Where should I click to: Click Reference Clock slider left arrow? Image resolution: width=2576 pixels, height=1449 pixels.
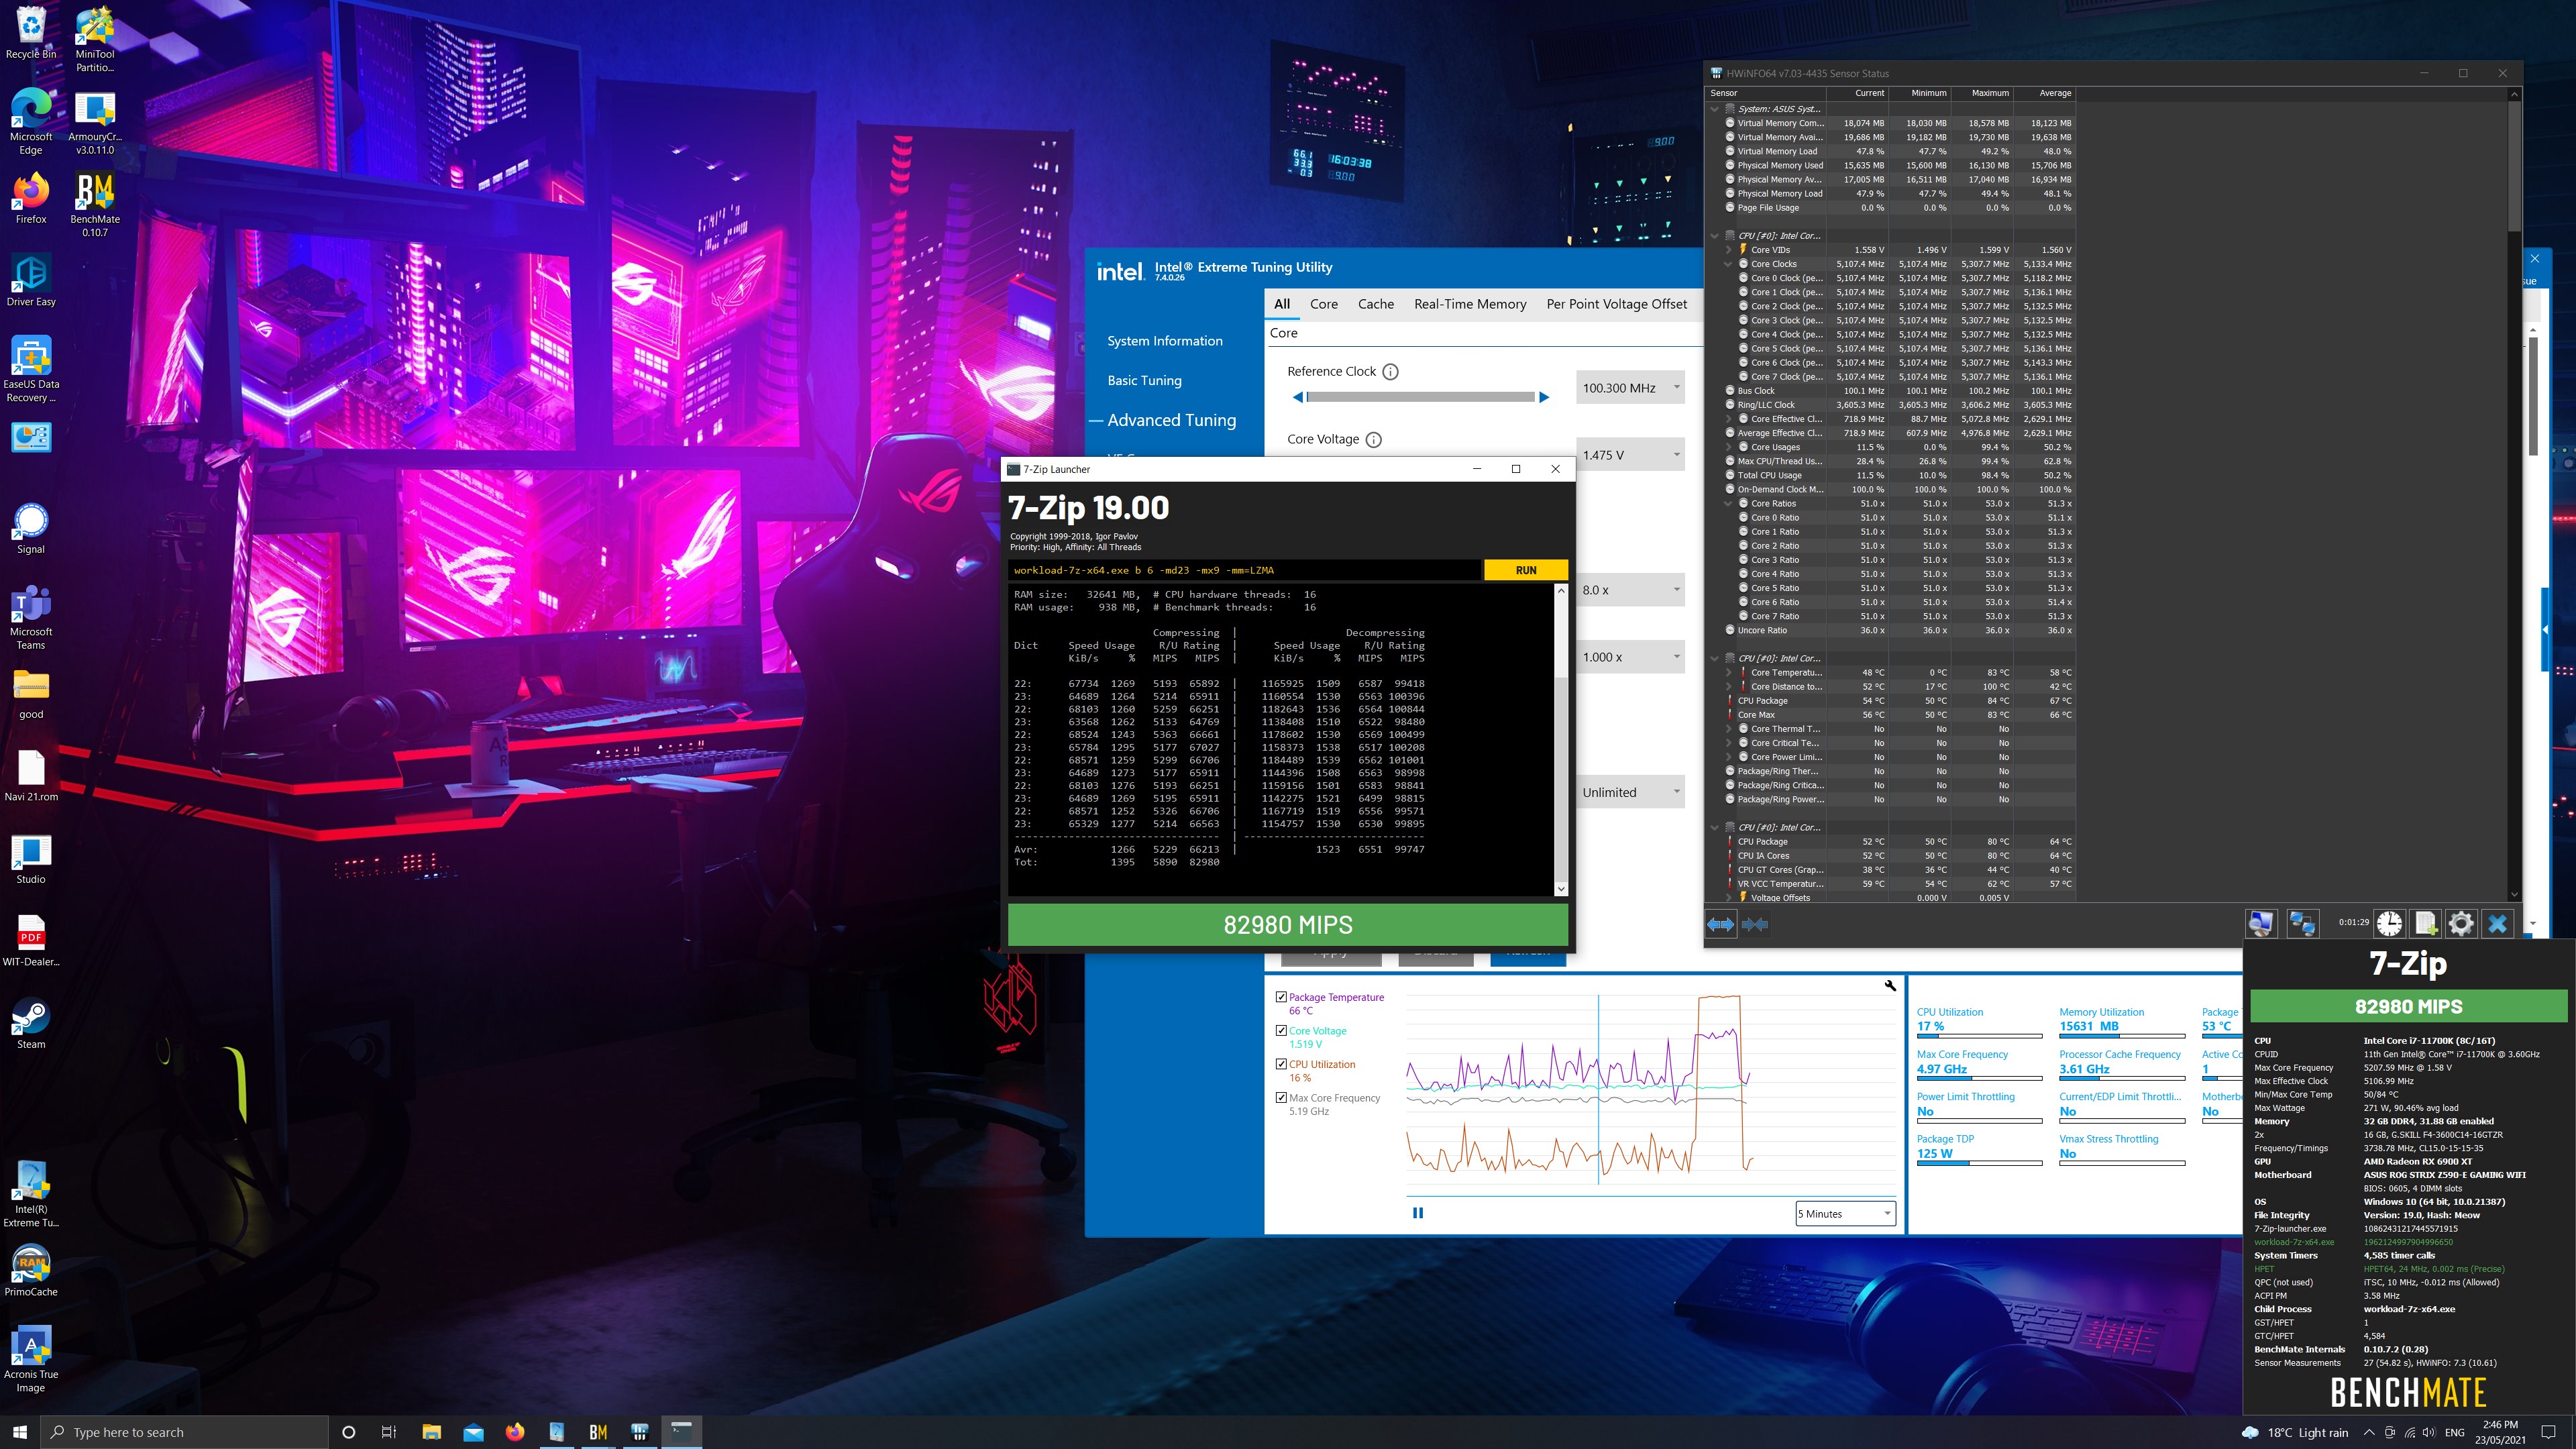[x=1298, y=397]
